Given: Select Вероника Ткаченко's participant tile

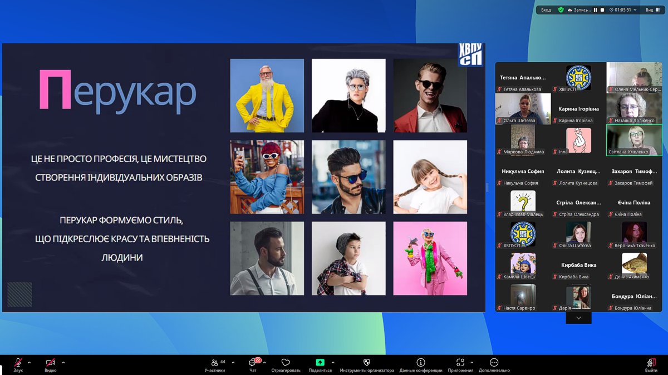Looking at the screenshot, I should [634, 234].
